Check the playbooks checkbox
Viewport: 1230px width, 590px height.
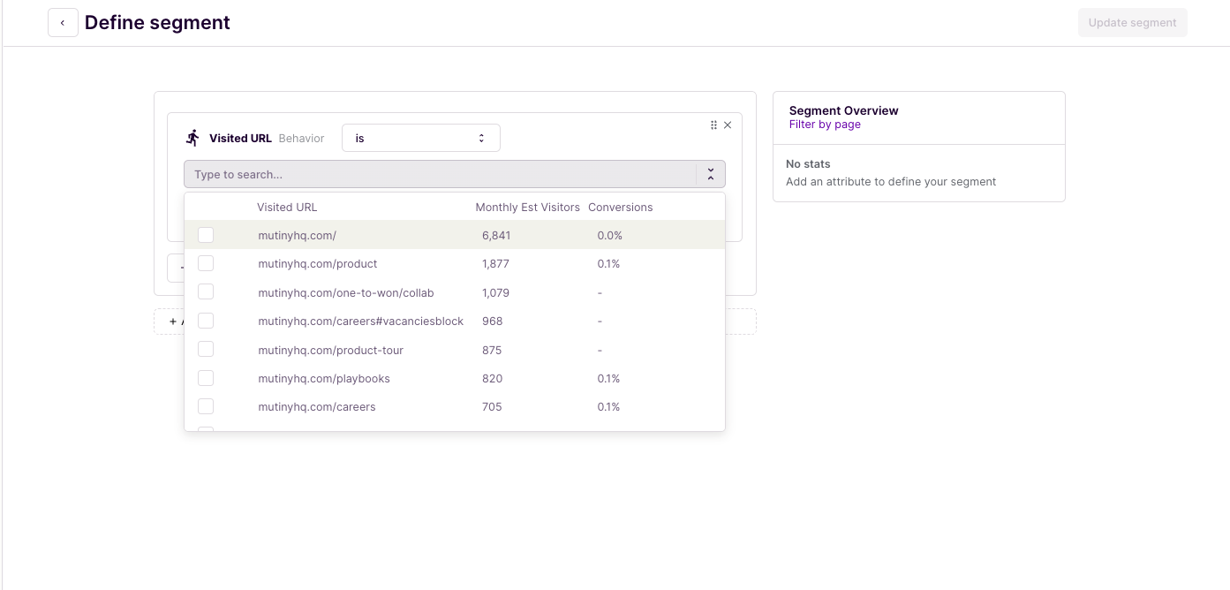point(206,378)
